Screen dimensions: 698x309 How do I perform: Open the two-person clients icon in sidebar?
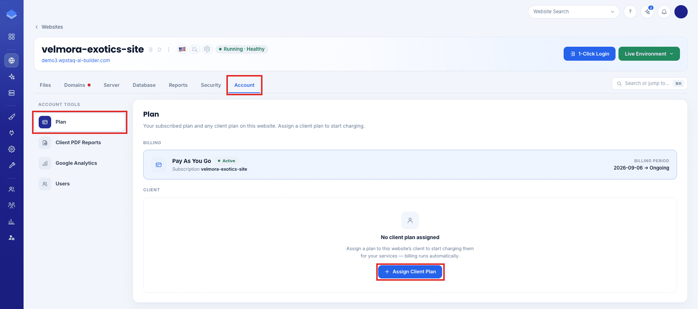click(x=11, y=189)
